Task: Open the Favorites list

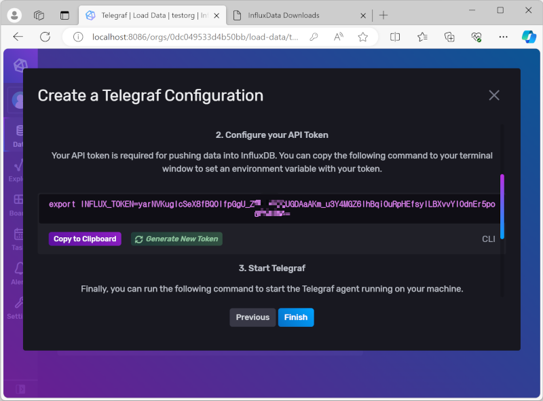Action: point(422,37)
